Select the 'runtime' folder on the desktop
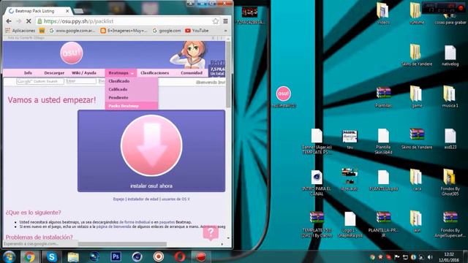468x263 pixels. pos(417,13)
